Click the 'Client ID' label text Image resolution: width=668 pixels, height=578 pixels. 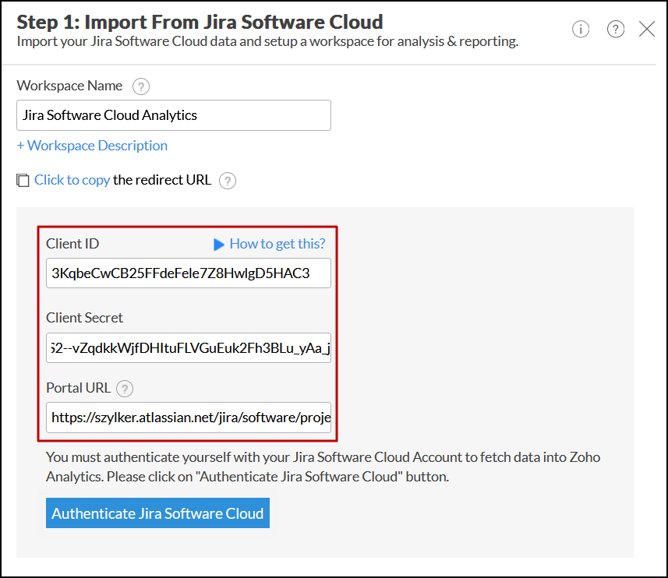point(72,244)
